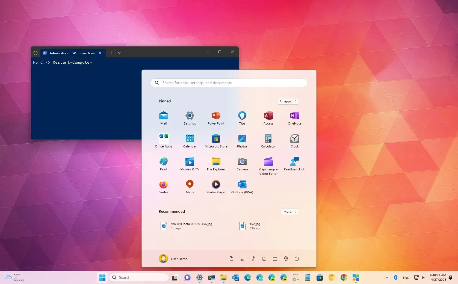
Task: Launch the Calculator app
Action: tap(268, 141)
